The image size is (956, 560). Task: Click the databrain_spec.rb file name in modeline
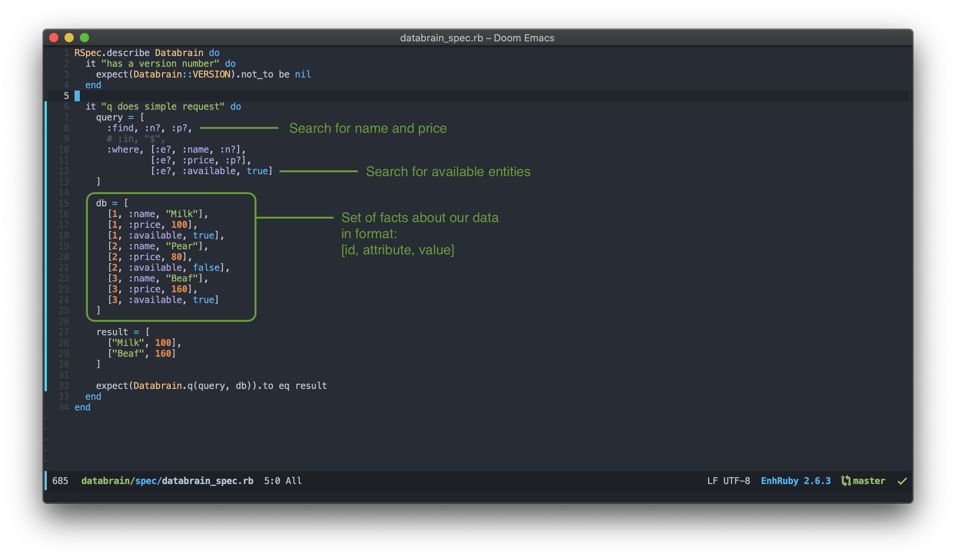click(x=207, y=481)
